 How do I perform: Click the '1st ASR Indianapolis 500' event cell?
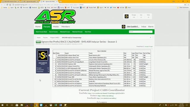(x=77, y=68)
